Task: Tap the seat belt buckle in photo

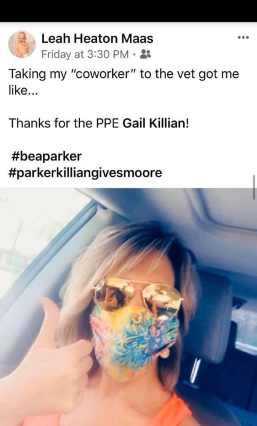Action: tap(195, 371)
